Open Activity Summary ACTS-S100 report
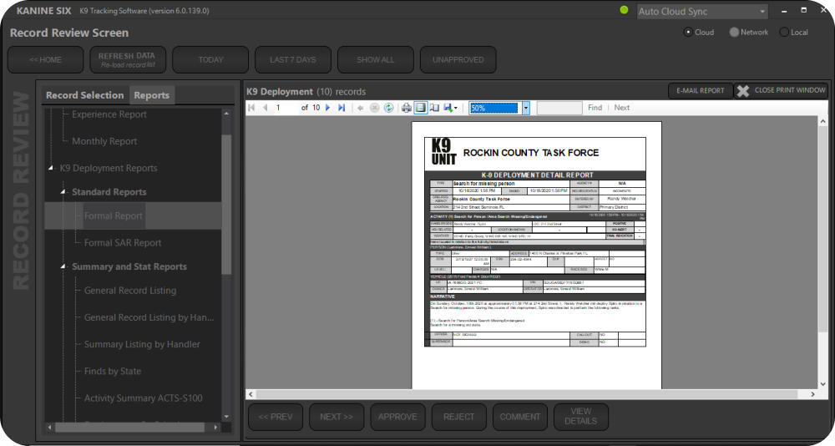Image resolution: width=835 pixels, height=446 pixels. 144,398
